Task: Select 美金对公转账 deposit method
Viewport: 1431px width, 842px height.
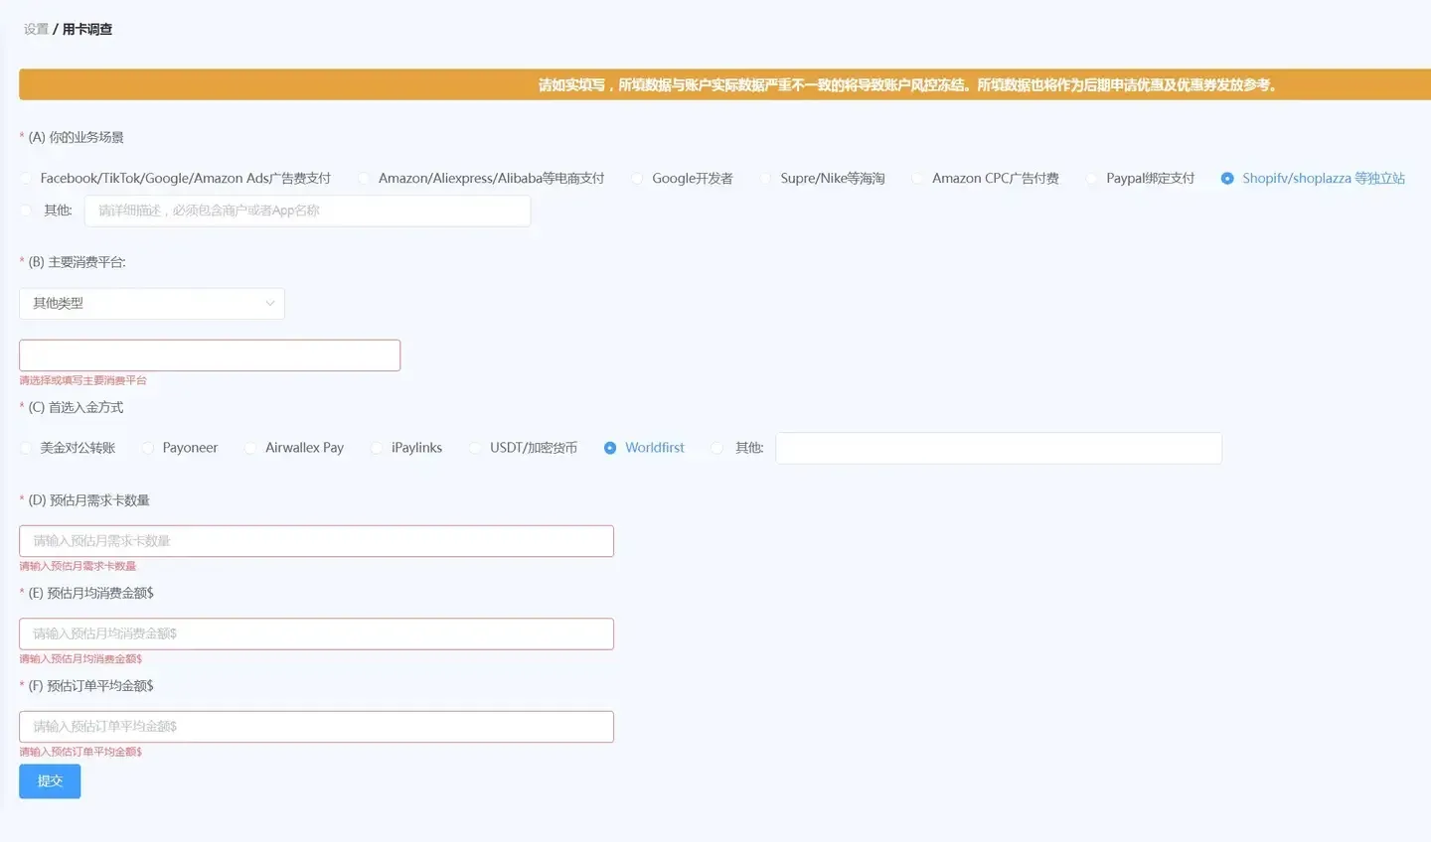Action: click(x=27, y=448)
